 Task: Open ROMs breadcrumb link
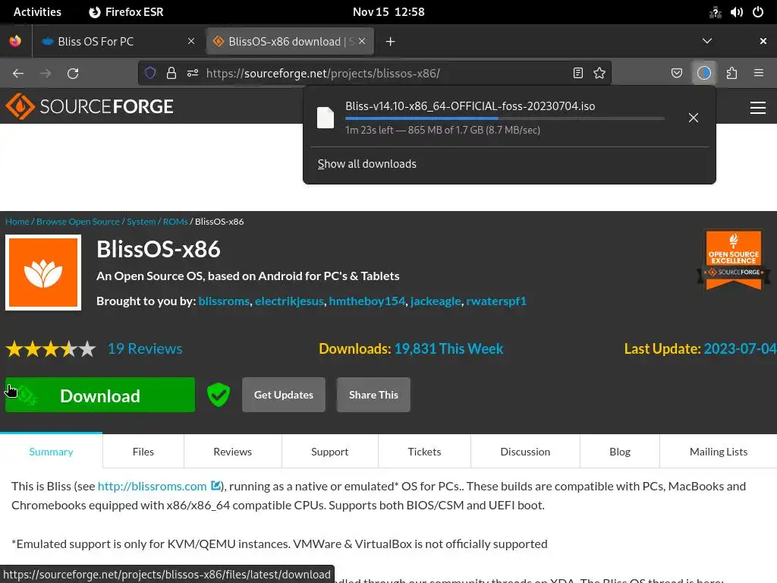(175, 222)
